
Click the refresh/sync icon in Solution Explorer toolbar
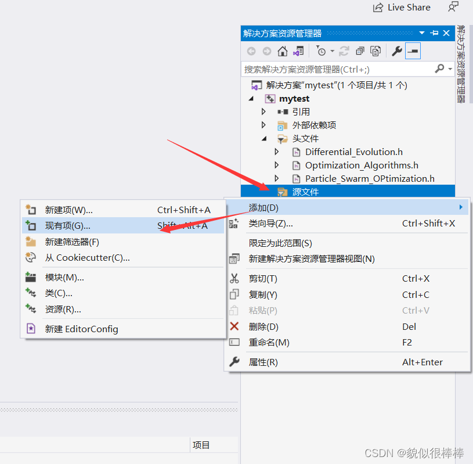tap(344, 51)
